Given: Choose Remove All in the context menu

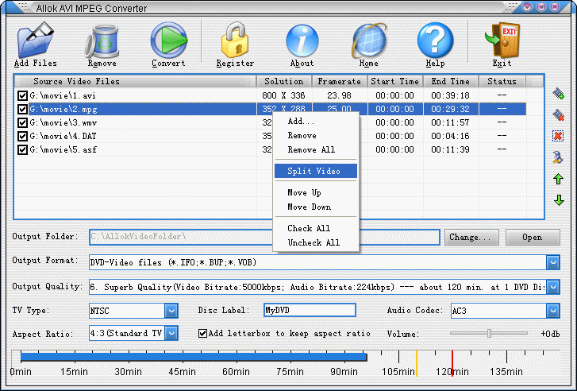Looking at the screenshot, I should [x=316, y=149].
